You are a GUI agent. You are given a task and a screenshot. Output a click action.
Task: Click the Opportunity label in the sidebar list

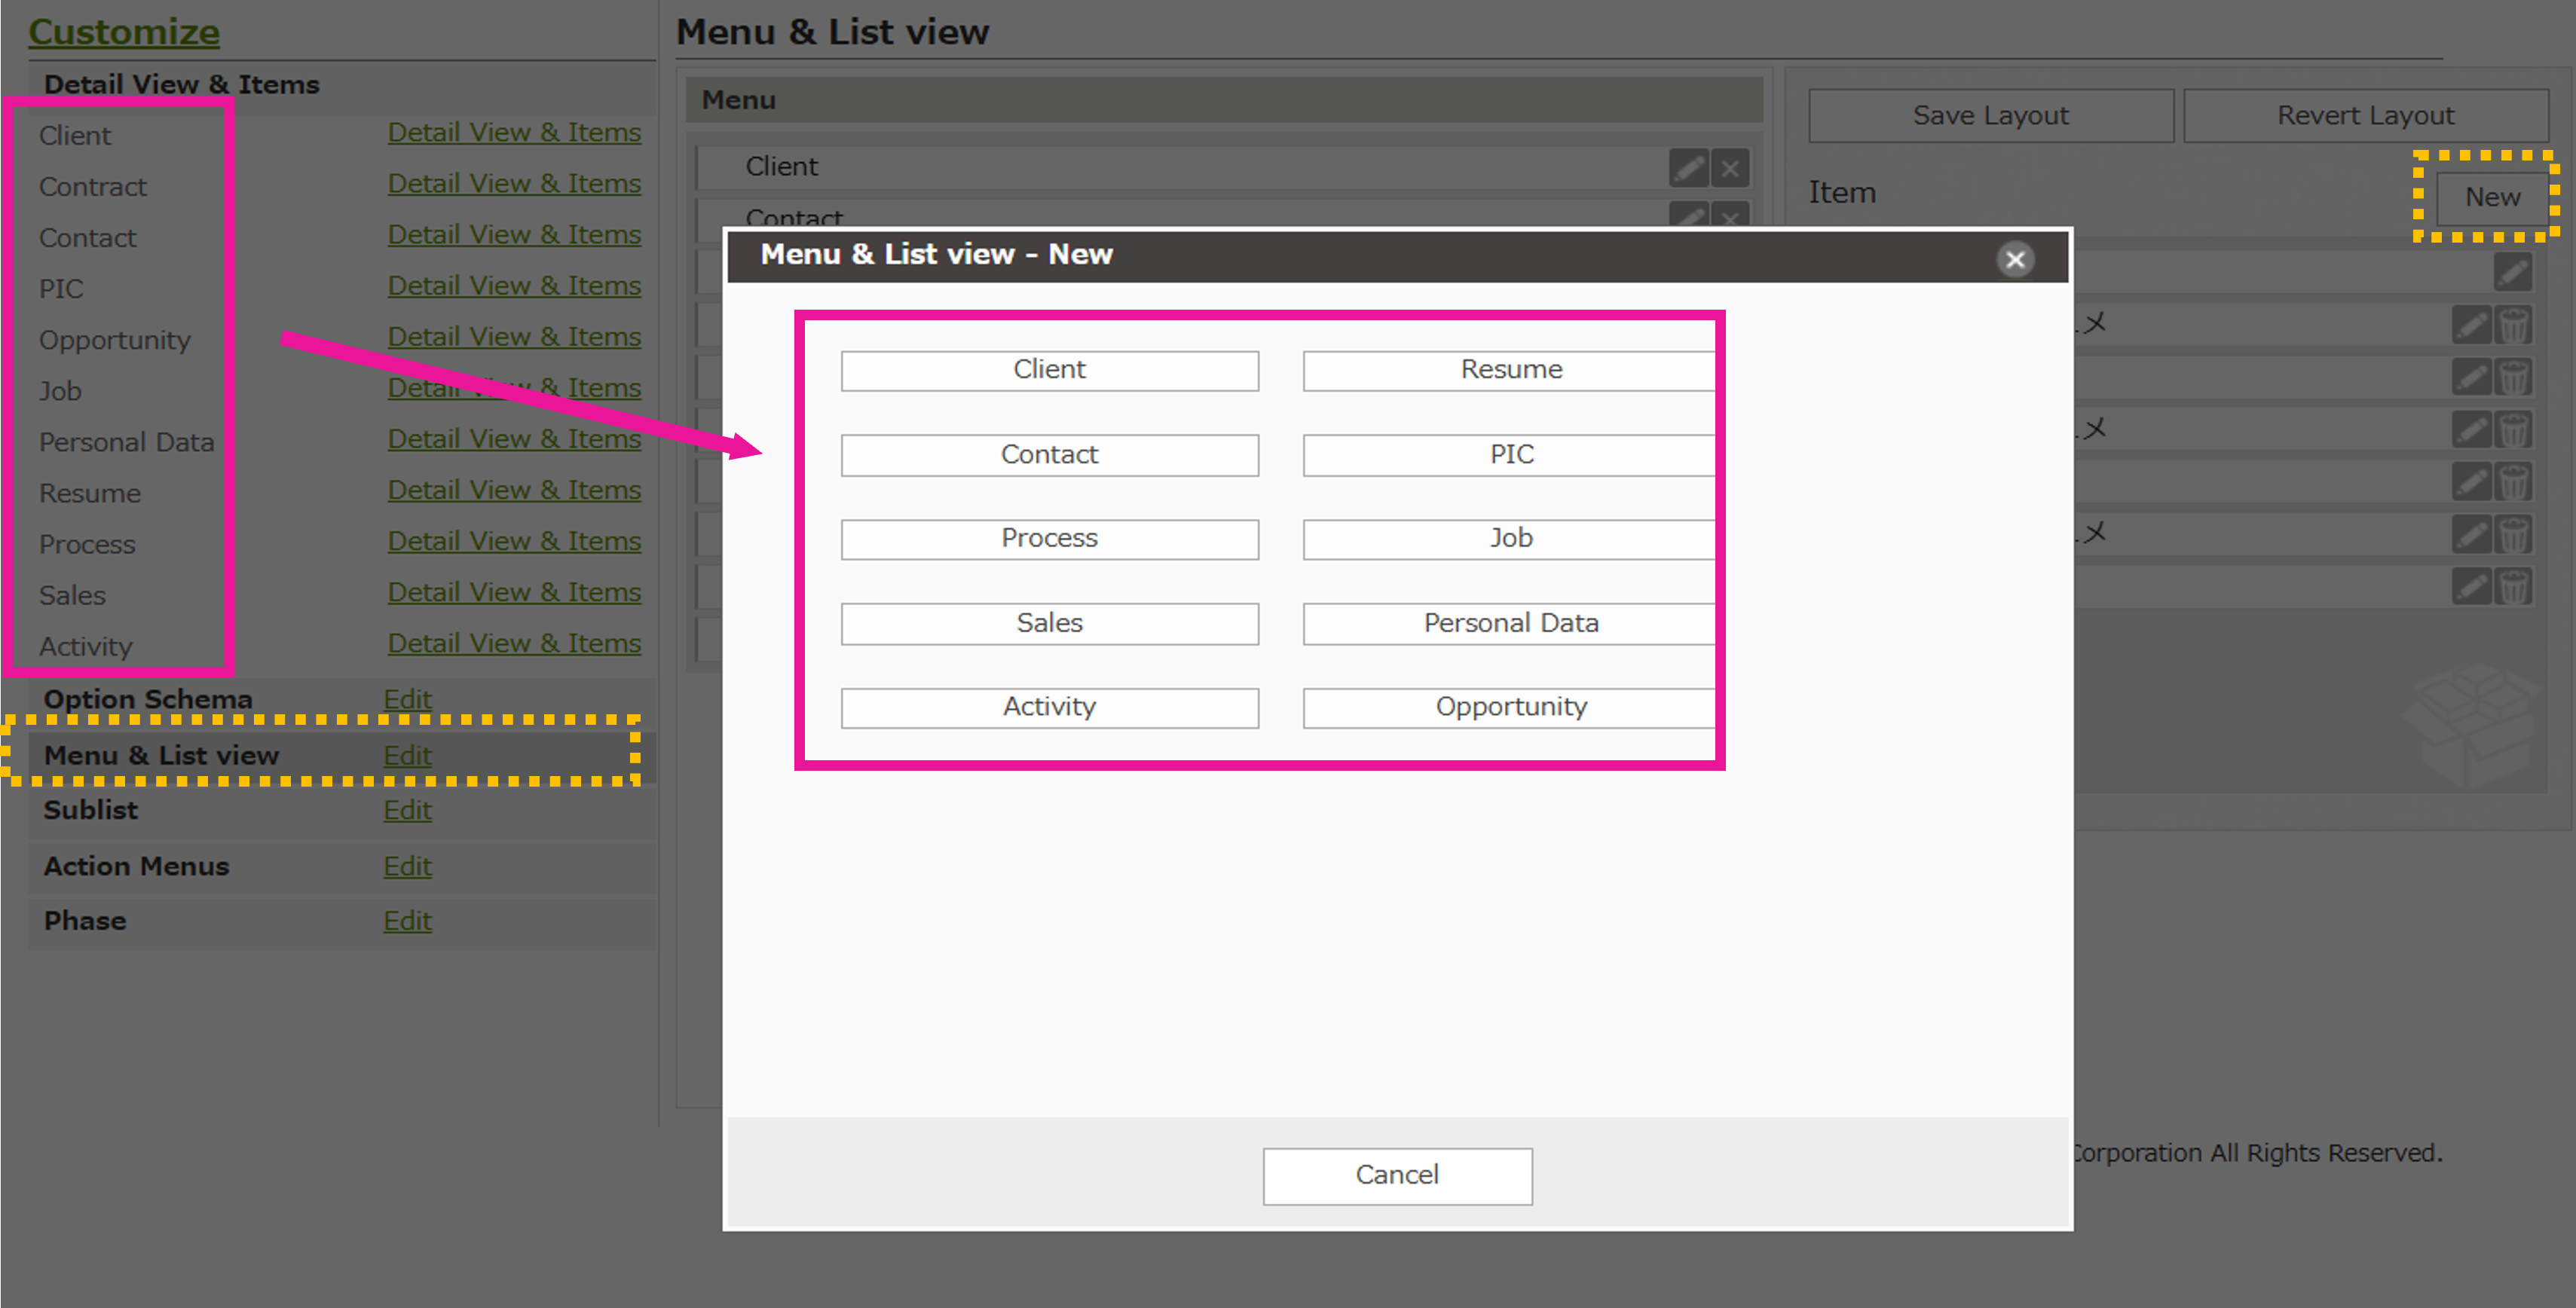114,340
